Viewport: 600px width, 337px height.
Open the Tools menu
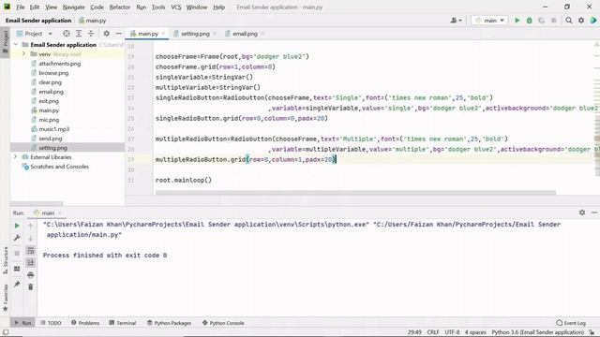tap(158, 7)
